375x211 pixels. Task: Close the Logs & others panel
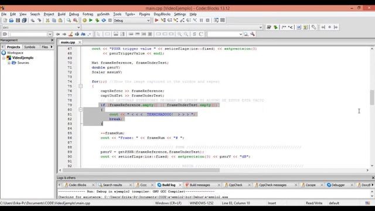373,178
